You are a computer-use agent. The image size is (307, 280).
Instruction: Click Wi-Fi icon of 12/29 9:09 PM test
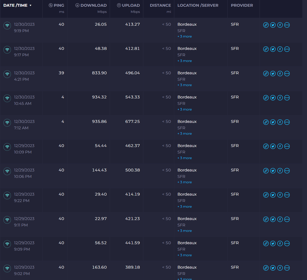click(7, 244)
